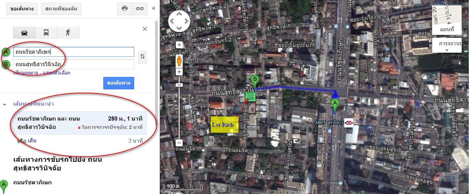Zoom in with the plus button
469x194 pixels.
[x=179, y=72]
